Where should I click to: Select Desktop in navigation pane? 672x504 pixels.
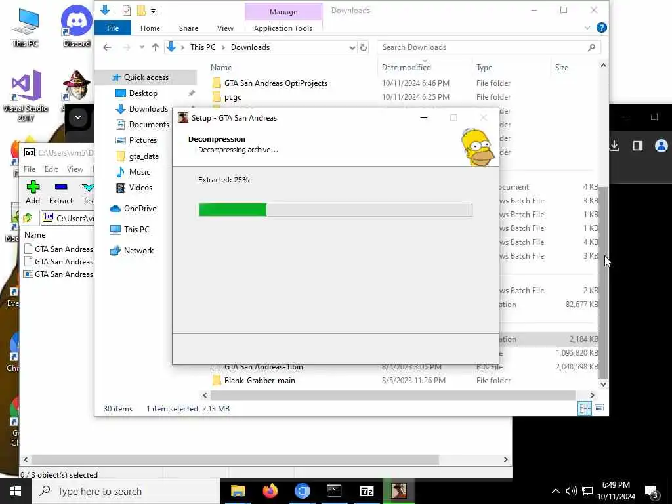click(x=143, y=93)
